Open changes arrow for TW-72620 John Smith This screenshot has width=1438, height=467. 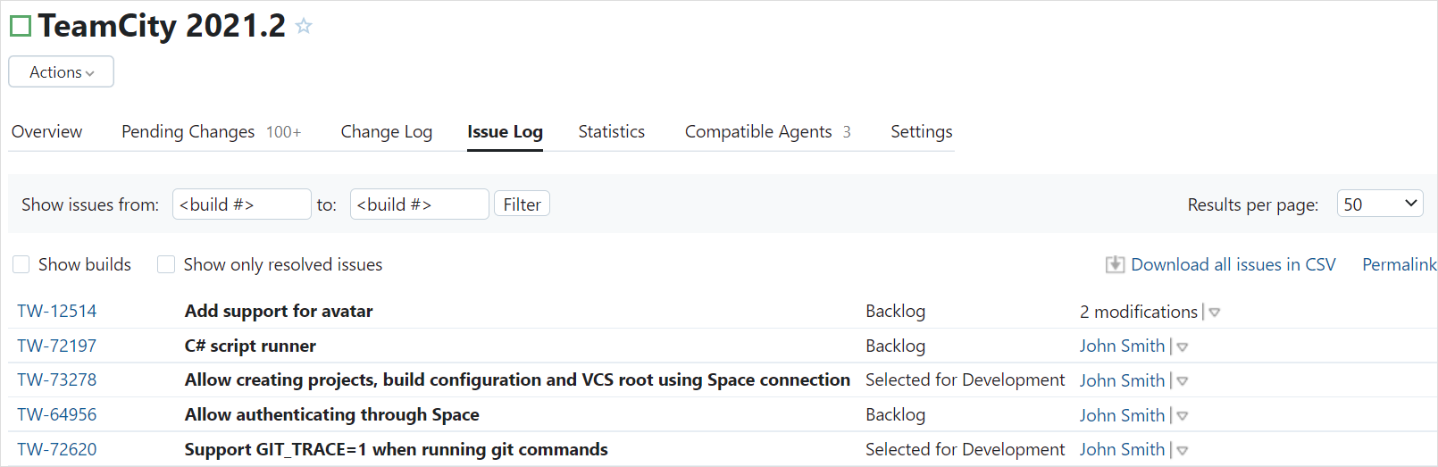tap(1183, 451)
